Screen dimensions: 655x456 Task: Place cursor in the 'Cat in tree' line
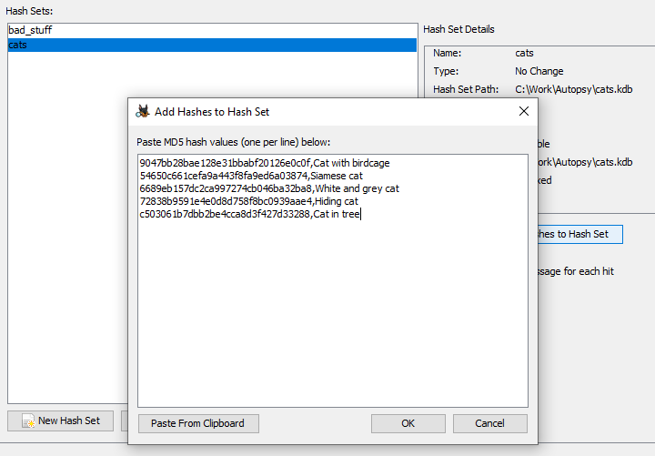click(x=250, y=214)
